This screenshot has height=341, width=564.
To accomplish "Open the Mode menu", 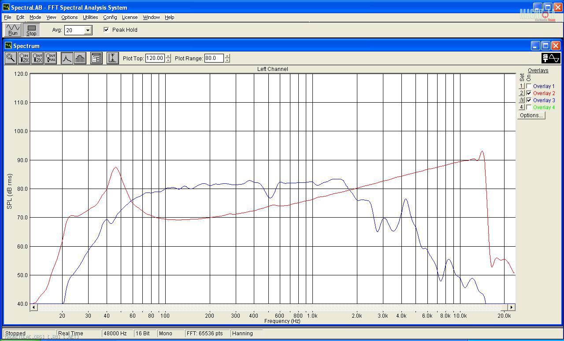I will coord(35,17).
